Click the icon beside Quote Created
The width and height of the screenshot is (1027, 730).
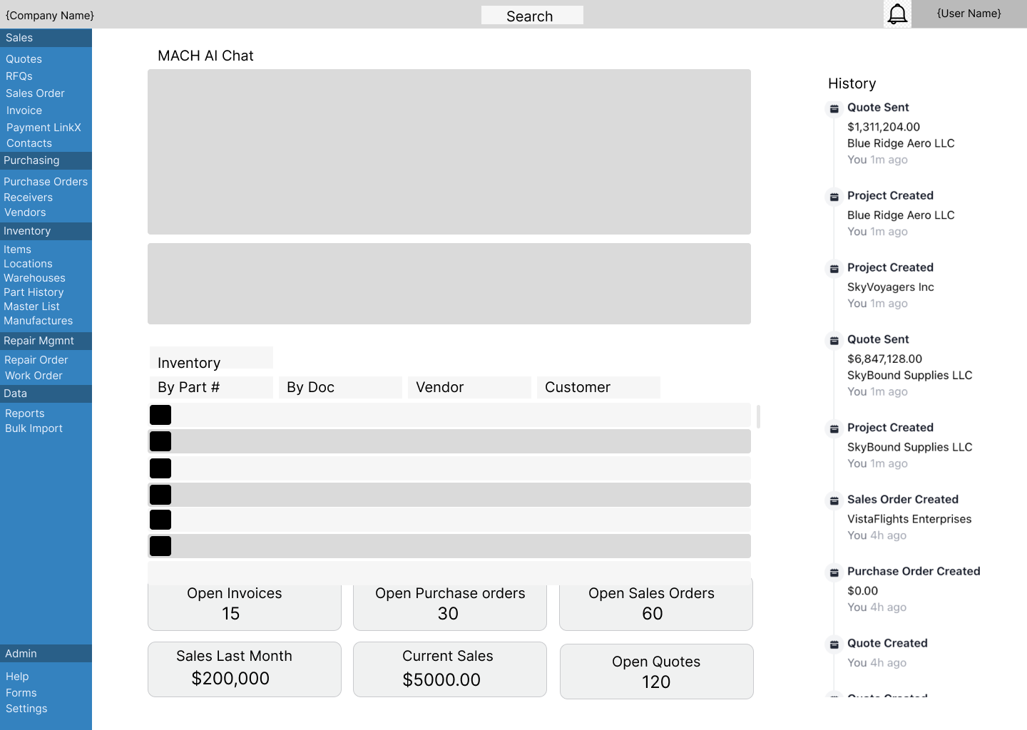[834, 644]
